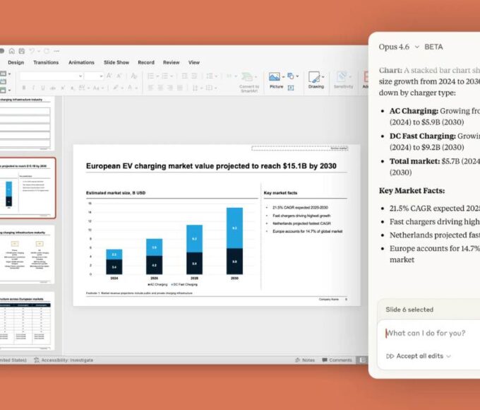
Task: Toggle the Comments pane in status bar
Action: pos(337,360)
